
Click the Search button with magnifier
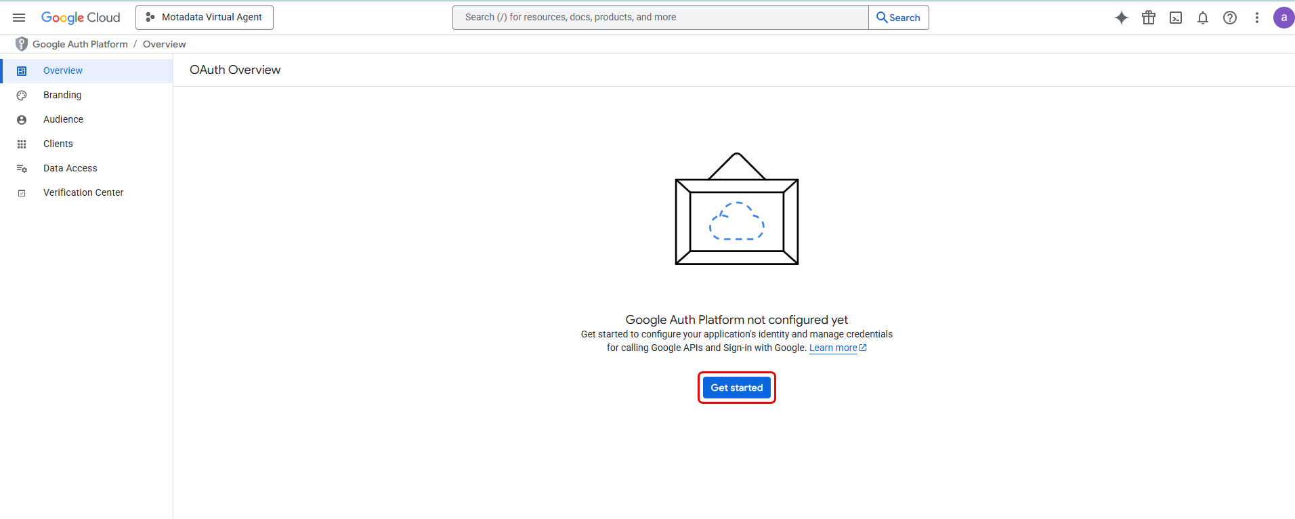click(x=899, y=18)
